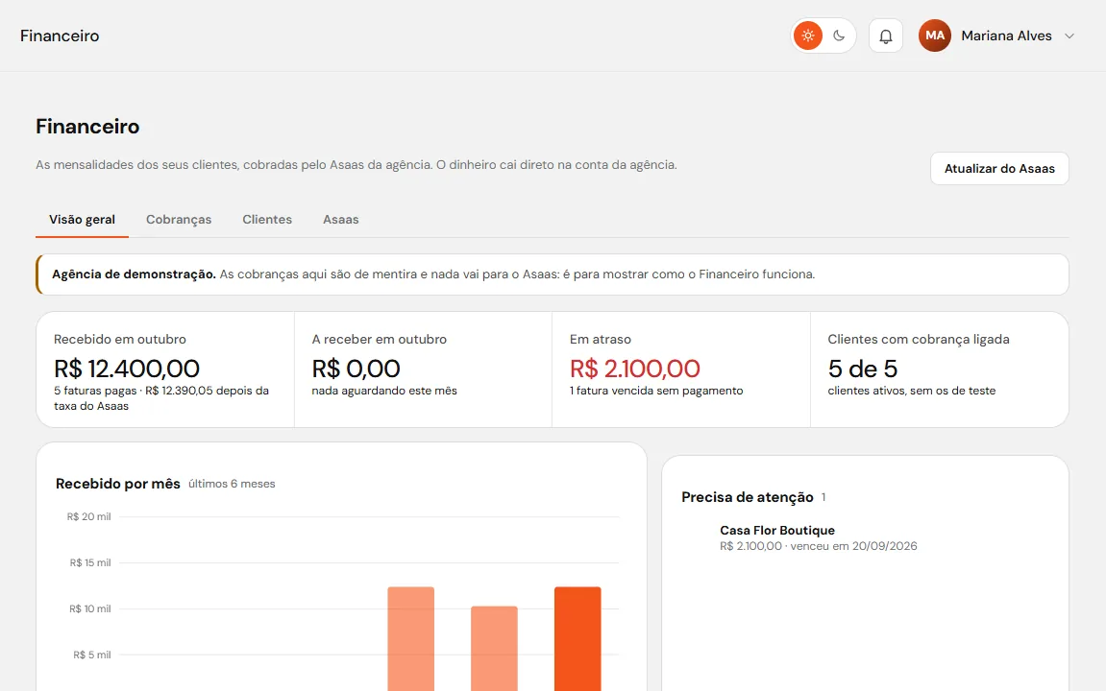This screenshot has height=691, width=1106.
Task: Switch to dark theme moon icon
Action: pyautogui.click(x=839, y=36)
